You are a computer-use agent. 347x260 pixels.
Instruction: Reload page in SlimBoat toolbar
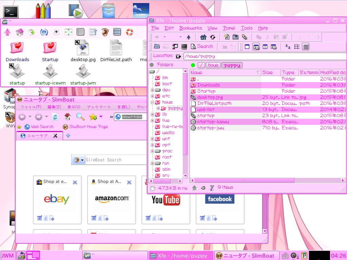click(x=55, y=116)
